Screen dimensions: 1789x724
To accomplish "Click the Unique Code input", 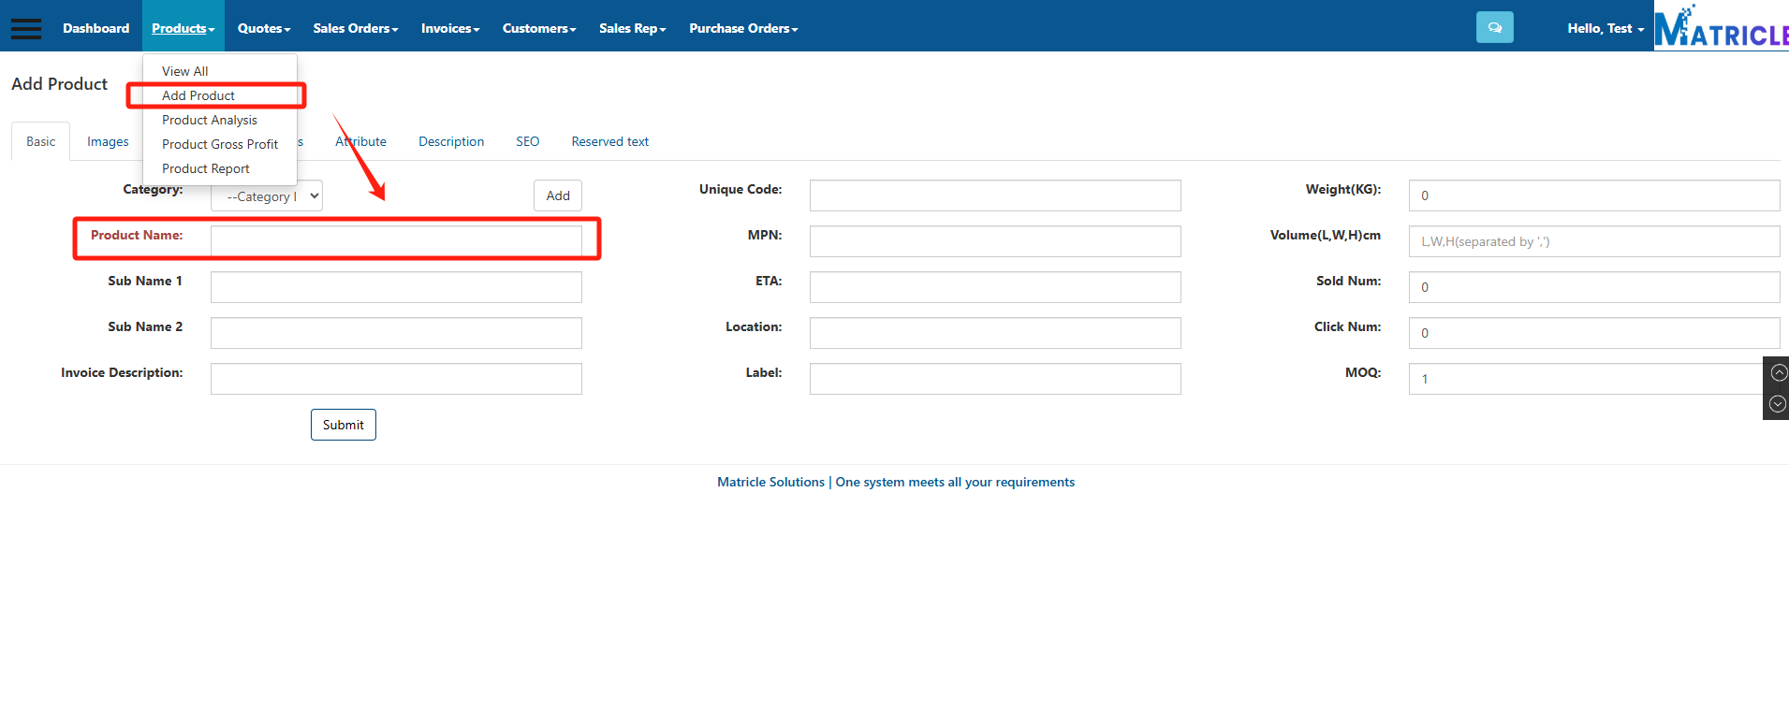I will pyautogui.click(x=995, y=195).
